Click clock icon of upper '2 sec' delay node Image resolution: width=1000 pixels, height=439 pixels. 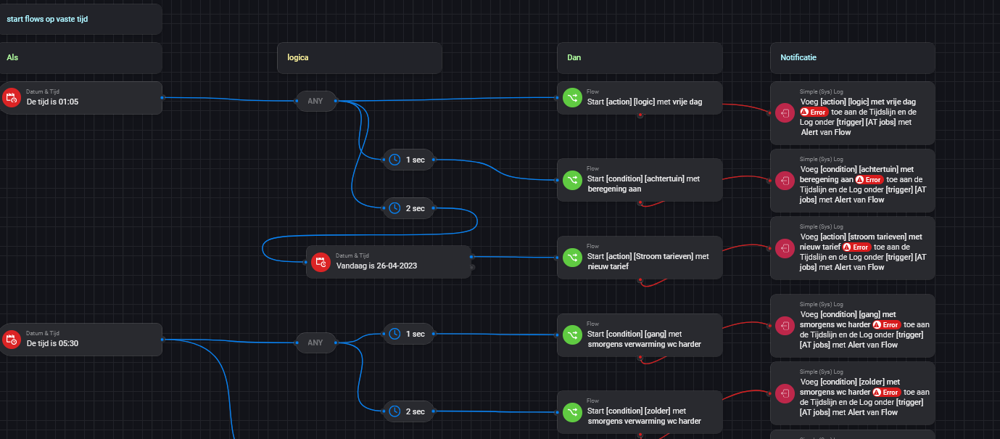(394, 208)
